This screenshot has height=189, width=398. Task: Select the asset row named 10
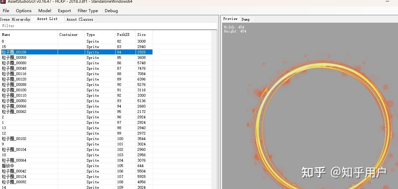(x=76, y=155)
